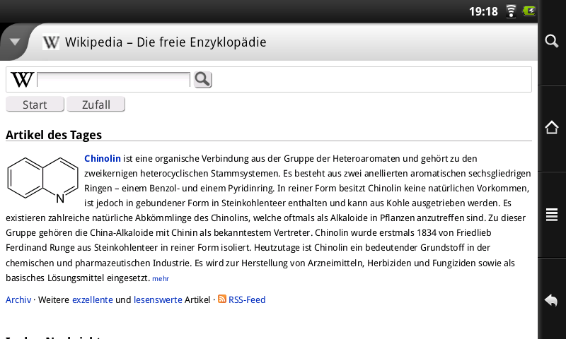566x339 pixels.
Task: Open the Chinolin article link
Action: (103, 158)
